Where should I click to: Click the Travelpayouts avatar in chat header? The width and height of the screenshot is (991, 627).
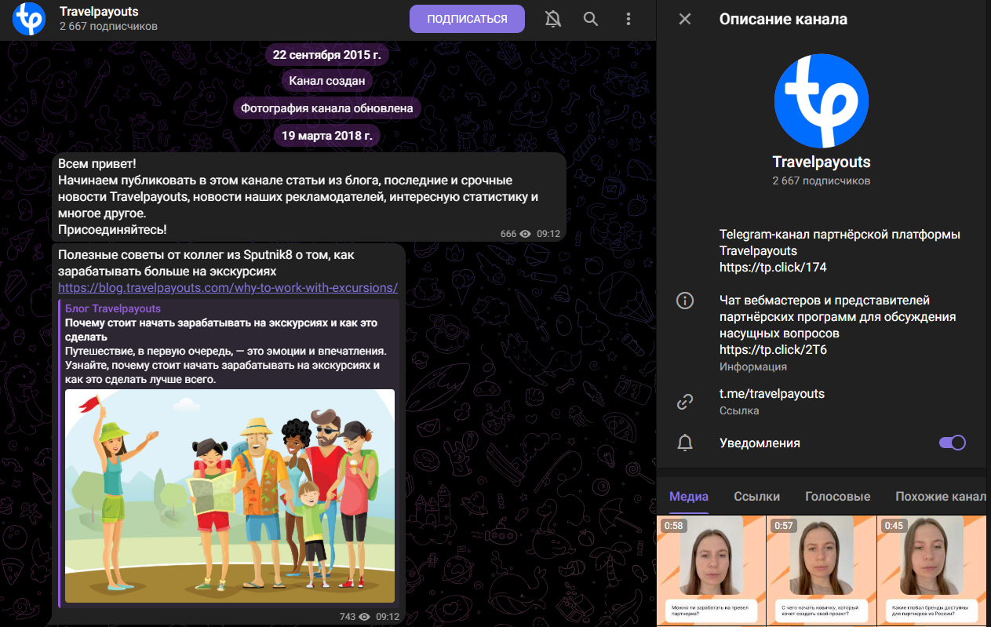pyautogui.click(x=28, y=19)
